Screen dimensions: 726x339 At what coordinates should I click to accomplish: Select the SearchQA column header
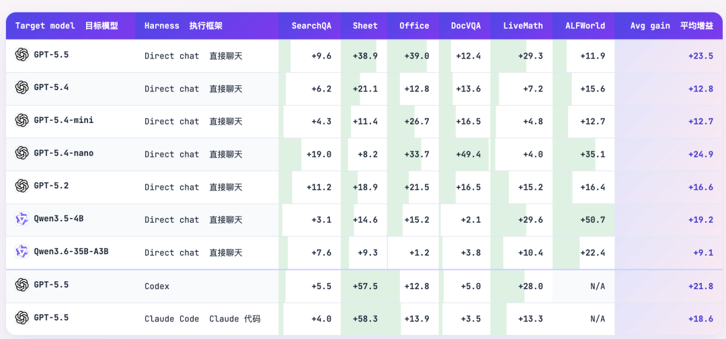311,26
